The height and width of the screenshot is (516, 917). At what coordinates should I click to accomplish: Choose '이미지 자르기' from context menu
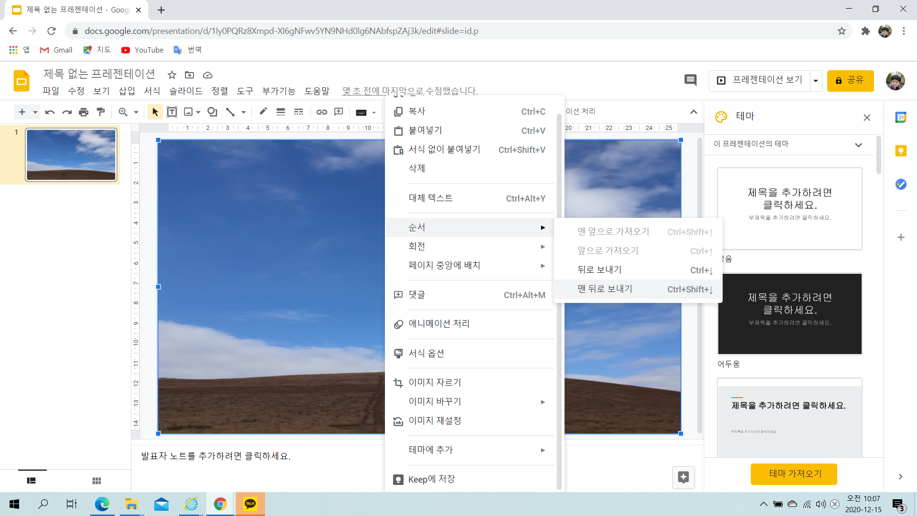click(435, 382)
